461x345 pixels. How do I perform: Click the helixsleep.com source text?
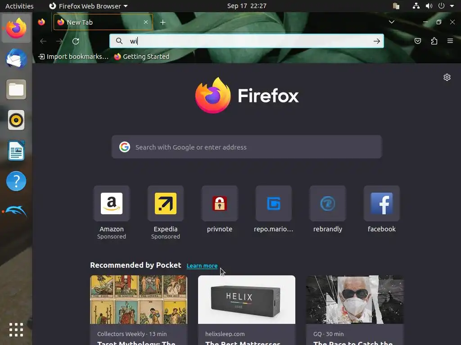pyautogui.click(x=225, y=334)
